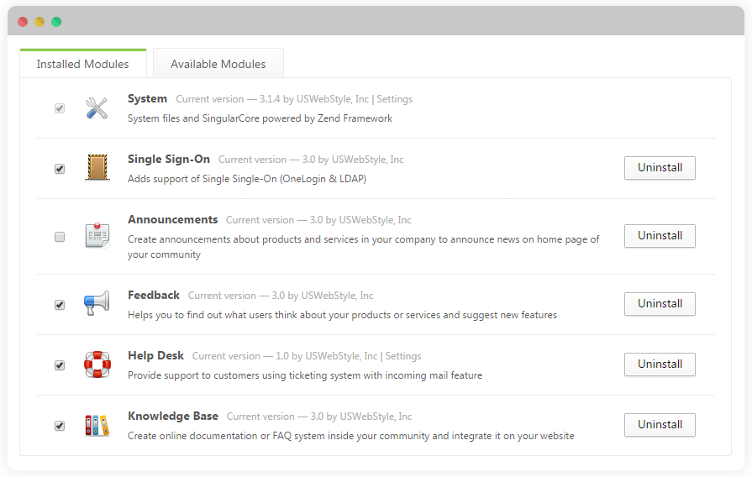
Task: Uncheck the Single Sign-On module checkbox
Action: pyautogui.click(x=60, y=169)
